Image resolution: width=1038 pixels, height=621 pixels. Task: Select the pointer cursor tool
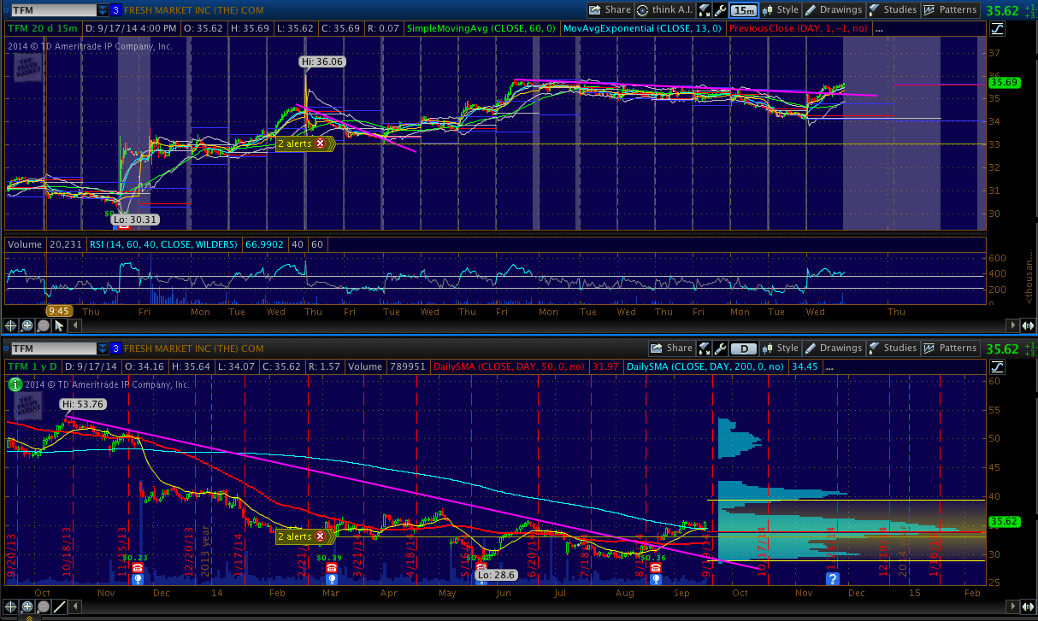click(59, 325)
